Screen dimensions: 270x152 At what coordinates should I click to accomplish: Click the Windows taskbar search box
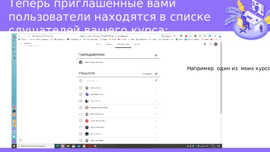[x=35, y=146]
